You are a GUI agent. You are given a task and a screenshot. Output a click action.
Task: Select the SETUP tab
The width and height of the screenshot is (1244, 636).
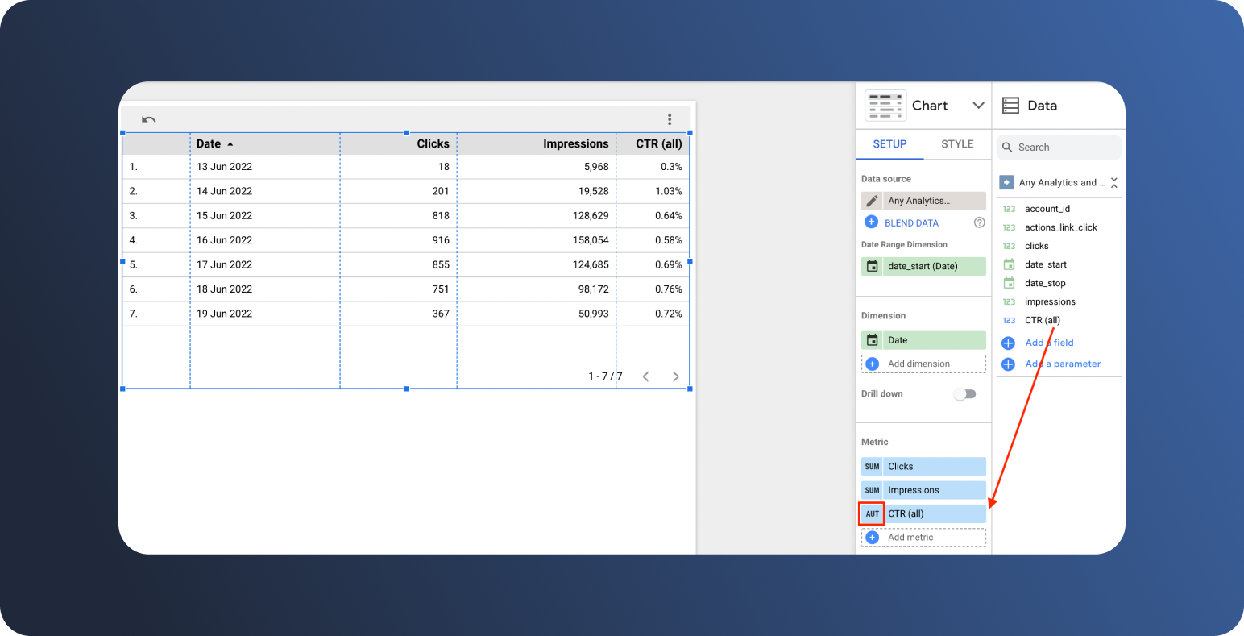pyautogui.click(x=890, y=143)
